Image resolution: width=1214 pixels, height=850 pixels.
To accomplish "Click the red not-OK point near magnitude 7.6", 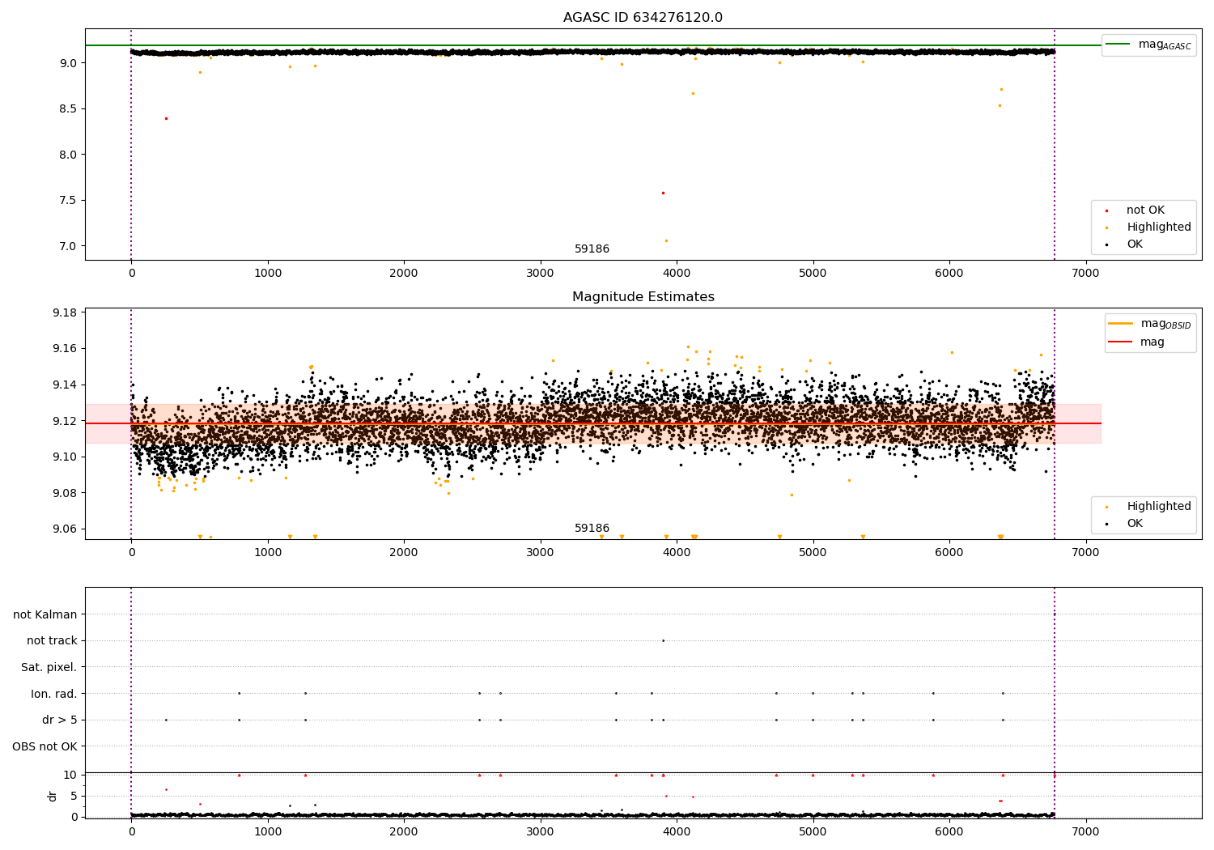I will coord(663,193).
